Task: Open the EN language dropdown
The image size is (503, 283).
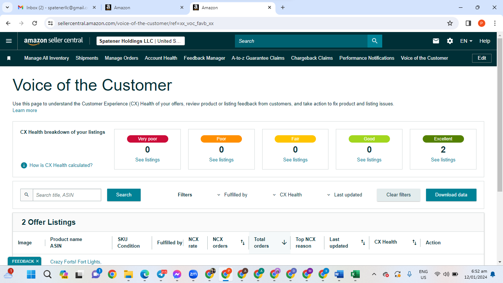Action: [466, 41]
